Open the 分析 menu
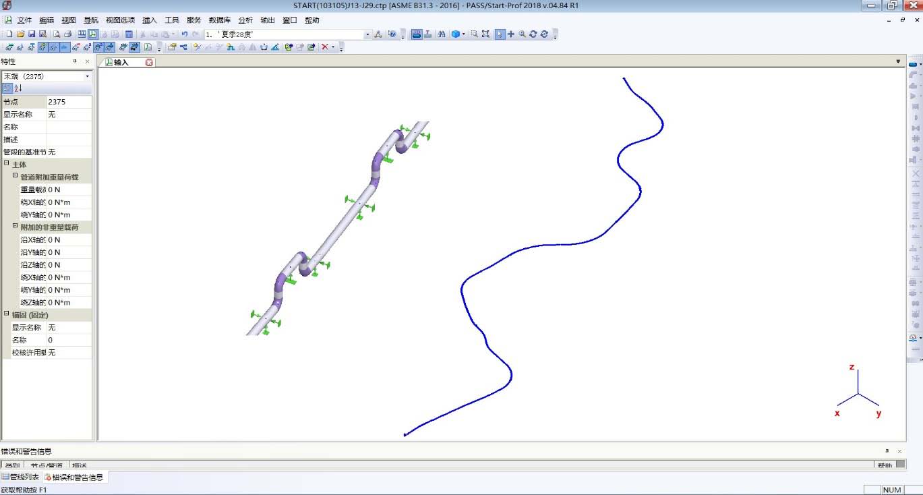 click(x=245, y=20)
